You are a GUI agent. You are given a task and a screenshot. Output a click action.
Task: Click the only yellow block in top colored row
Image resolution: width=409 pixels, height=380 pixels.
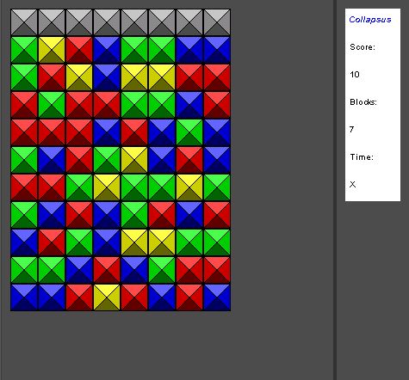tap(52, 50)
